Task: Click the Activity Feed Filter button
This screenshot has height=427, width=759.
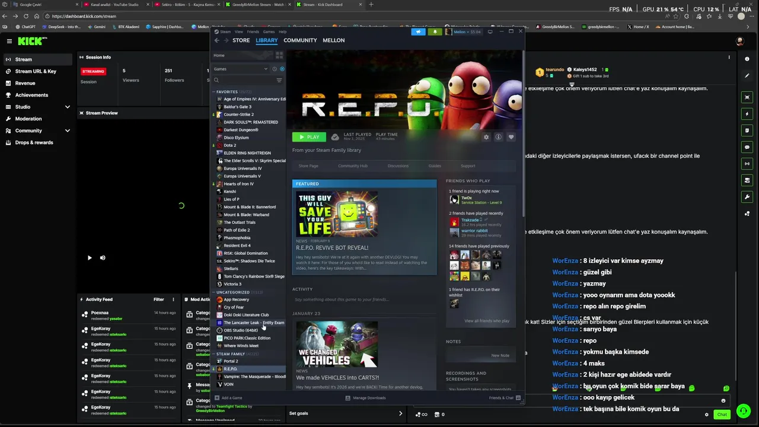Action: tap(159, 299)
